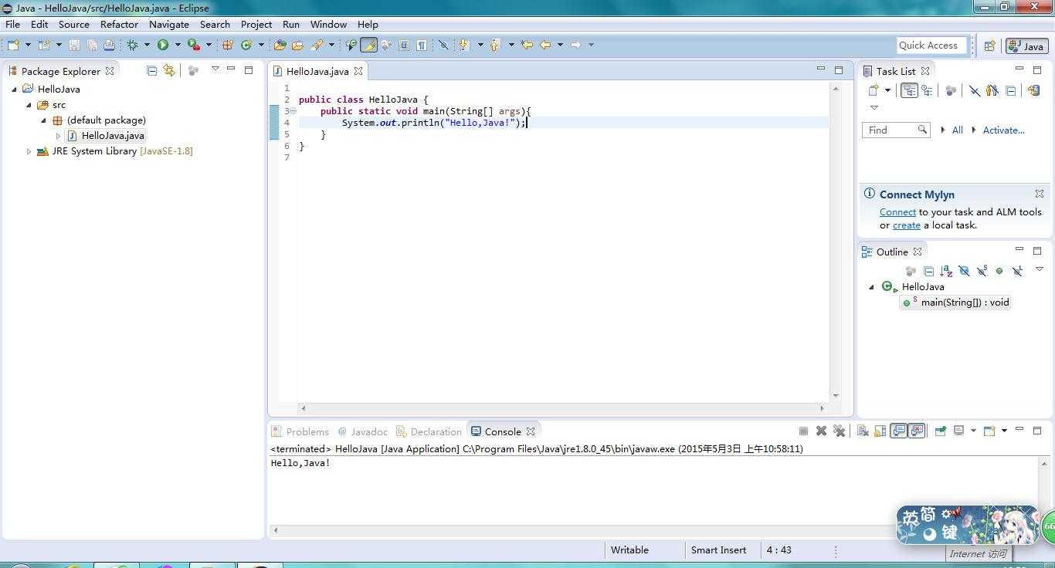Collapse the HelloJava project node
The image size is (1055, 568).
coord(14,90)
